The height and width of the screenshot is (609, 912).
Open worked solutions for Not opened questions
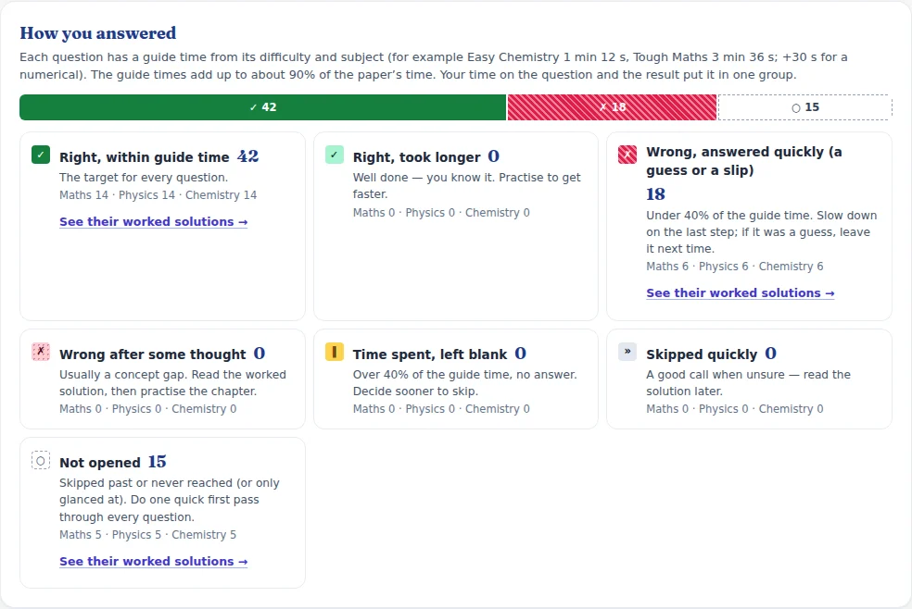[154, 562]
